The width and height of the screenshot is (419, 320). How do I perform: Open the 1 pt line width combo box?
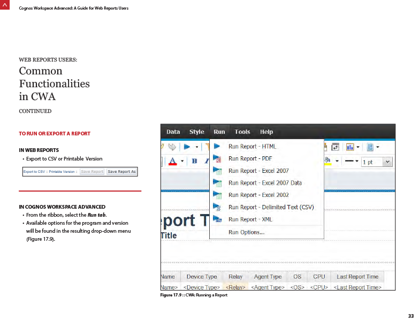(377, 162)
